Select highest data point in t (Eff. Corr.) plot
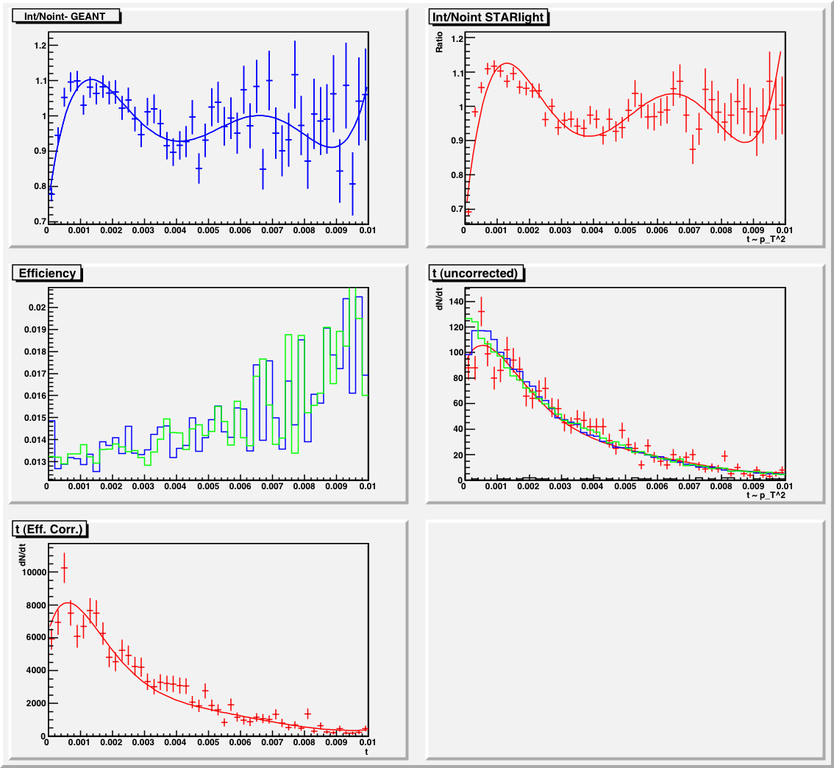Viewport: 834px width, 768px height. pos(64,568)
